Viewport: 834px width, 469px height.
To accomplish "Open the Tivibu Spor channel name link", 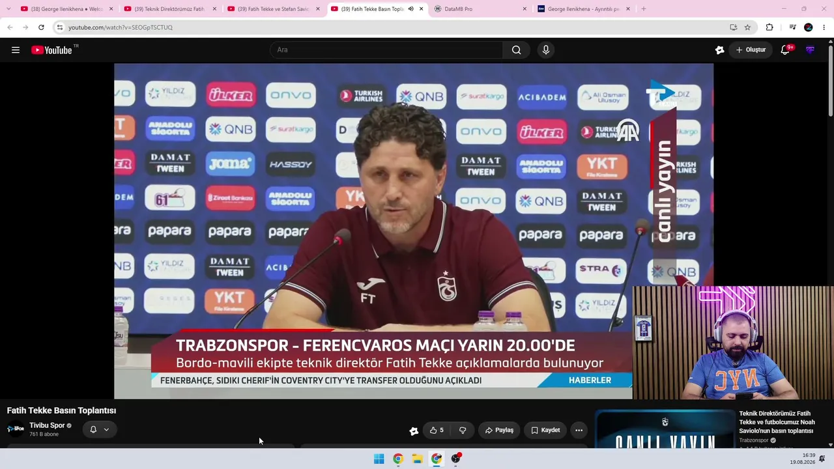I will 47,425.
